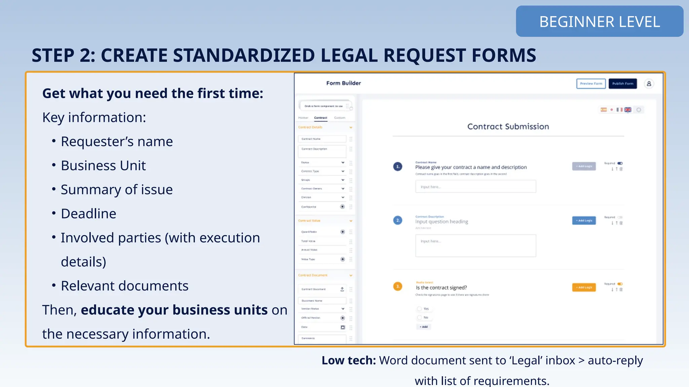This screenshot has height=387, width=689.
Task: Toggle Required switch for question 2
Action: click(x=620, y=217)
